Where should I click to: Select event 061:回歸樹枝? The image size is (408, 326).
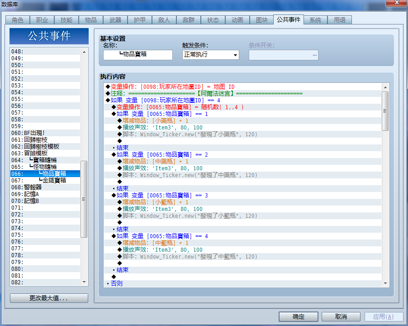[x=45, y=140]
